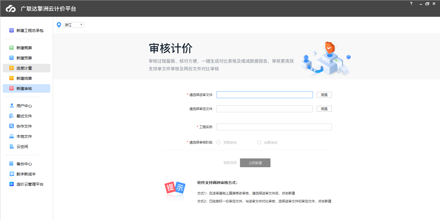Click 浏览 button for 审定文件
Image resolution: width=440 pixels, height=220 pixels.
pyautogui.click(x=324, y=109)
